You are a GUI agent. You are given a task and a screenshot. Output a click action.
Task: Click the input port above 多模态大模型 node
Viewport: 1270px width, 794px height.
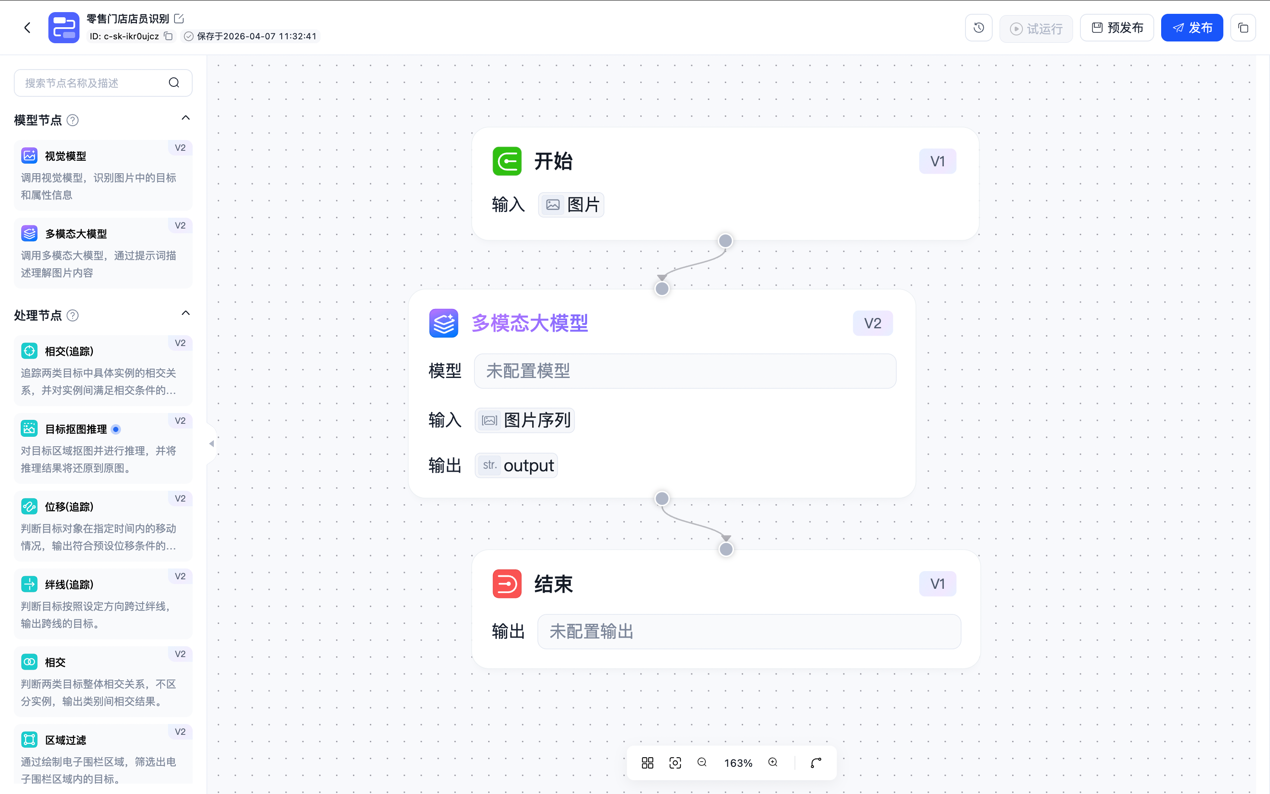662,288
